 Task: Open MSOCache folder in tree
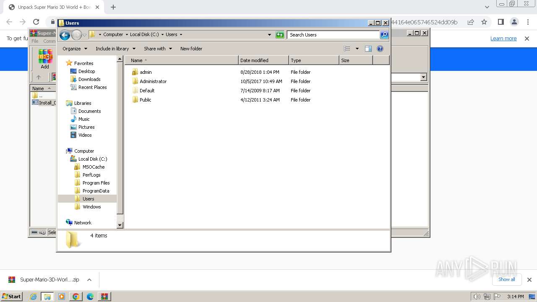(x=94, y=167)
